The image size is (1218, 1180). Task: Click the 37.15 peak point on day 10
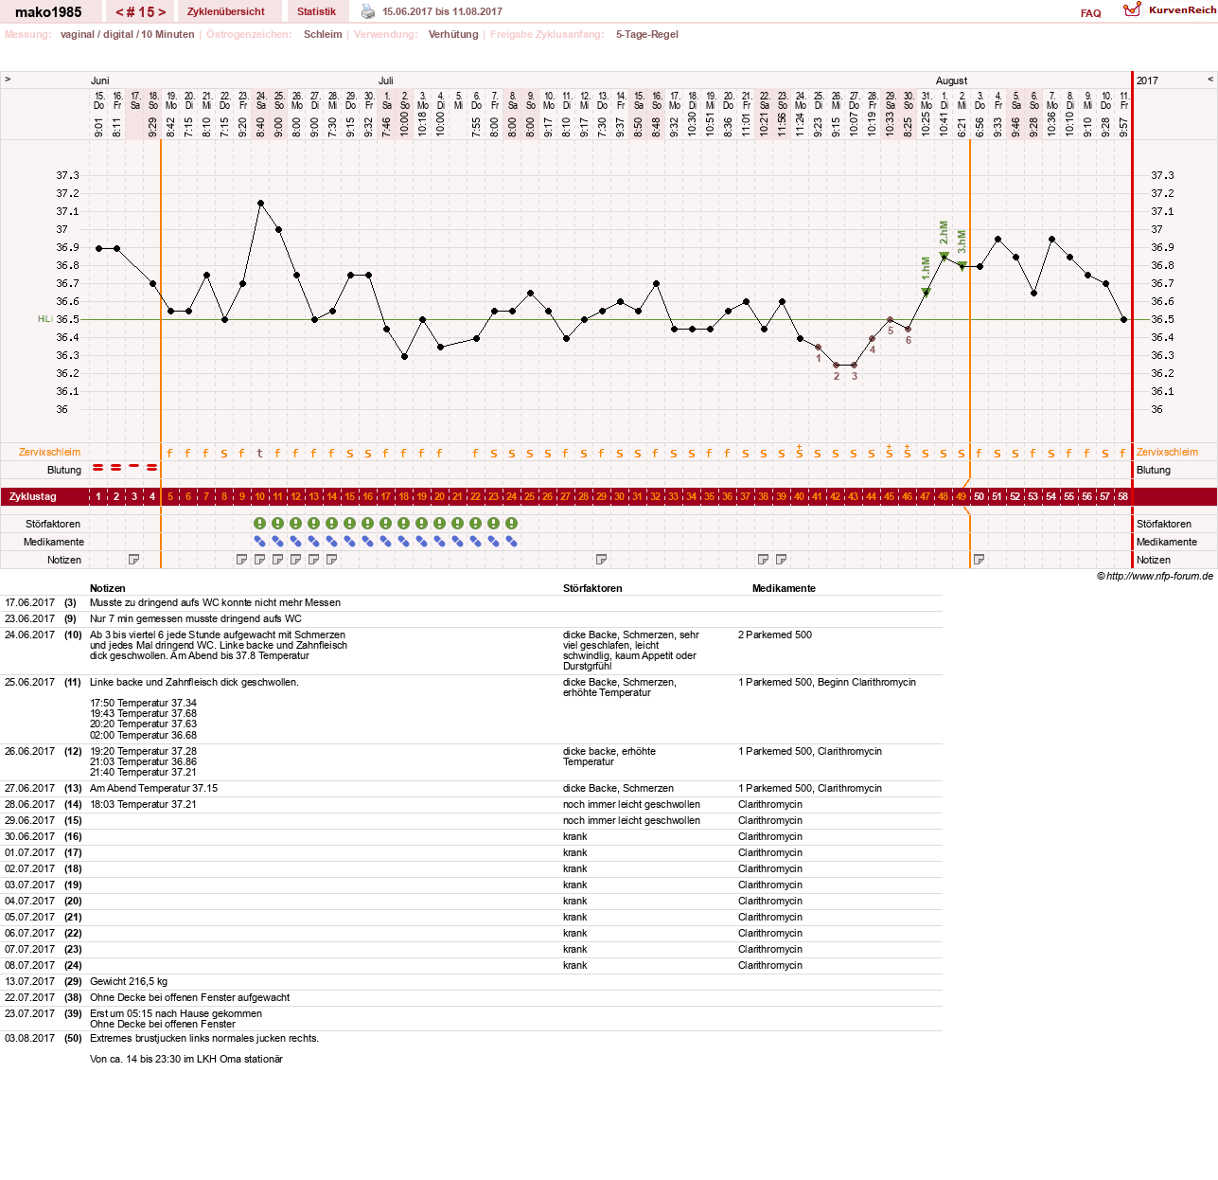point(260,203)
